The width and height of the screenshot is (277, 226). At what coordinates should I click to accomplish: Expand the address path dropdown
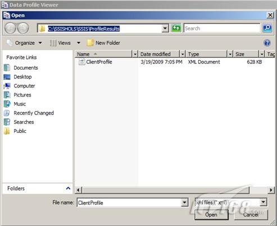pos(165,29)
